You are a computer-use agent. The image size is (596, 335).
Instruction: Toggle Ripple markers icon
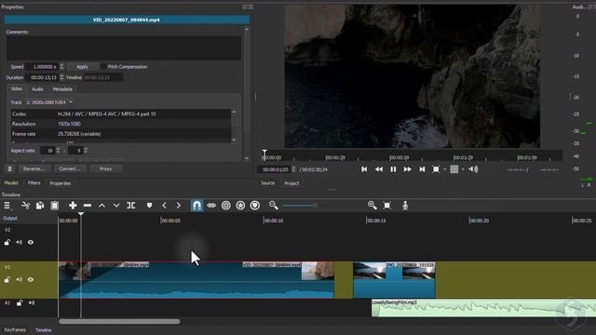255,206
